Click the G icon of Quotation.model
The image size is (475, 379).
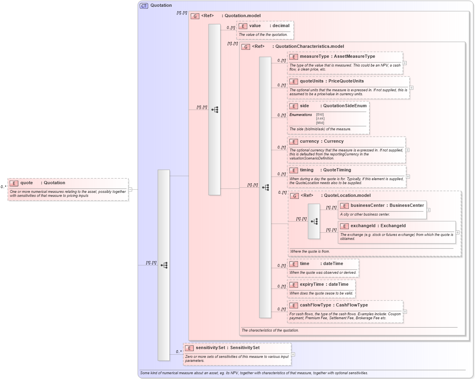click(x=195, y=16)
